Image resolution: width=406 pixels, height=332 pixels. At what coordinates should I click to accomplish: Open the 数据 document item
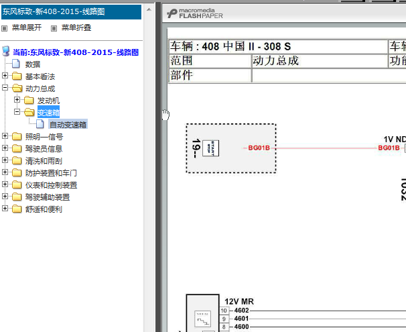(33, 64)
